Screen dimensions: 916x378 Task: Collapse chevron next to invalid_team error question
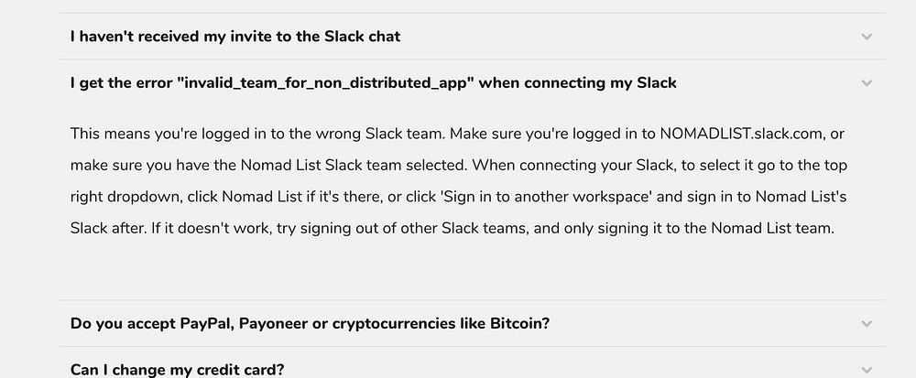coord(867,82)
